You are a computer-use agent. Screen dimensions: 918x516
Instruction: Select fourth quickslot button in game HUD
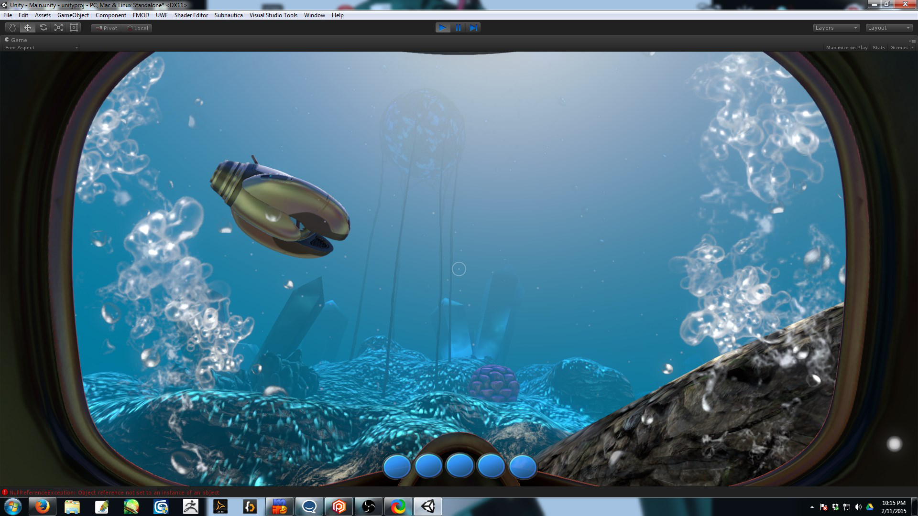tap(492, 466)
